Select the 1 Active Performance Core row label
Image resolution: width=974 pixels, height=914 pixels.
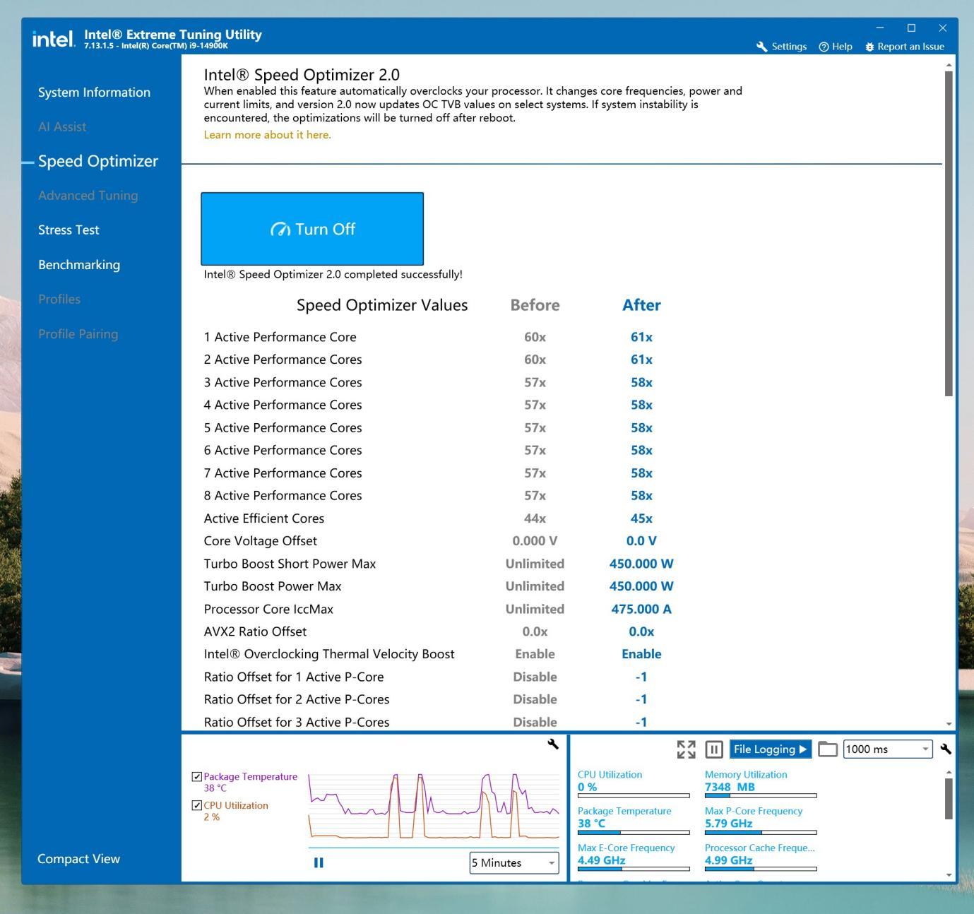point(280,337)
